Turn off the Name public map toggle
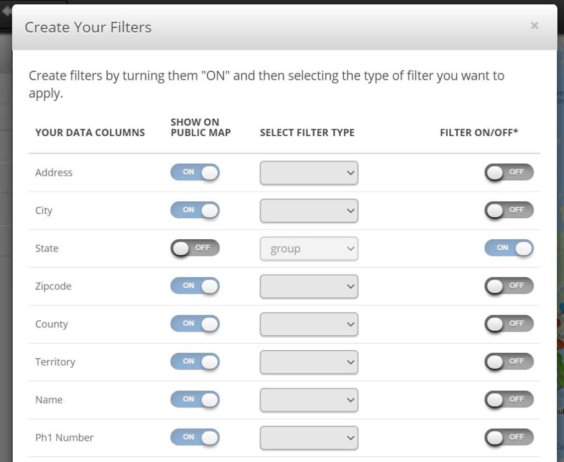Screen dimensions: 564x462 pyautogui.click(x=195, y=400)
